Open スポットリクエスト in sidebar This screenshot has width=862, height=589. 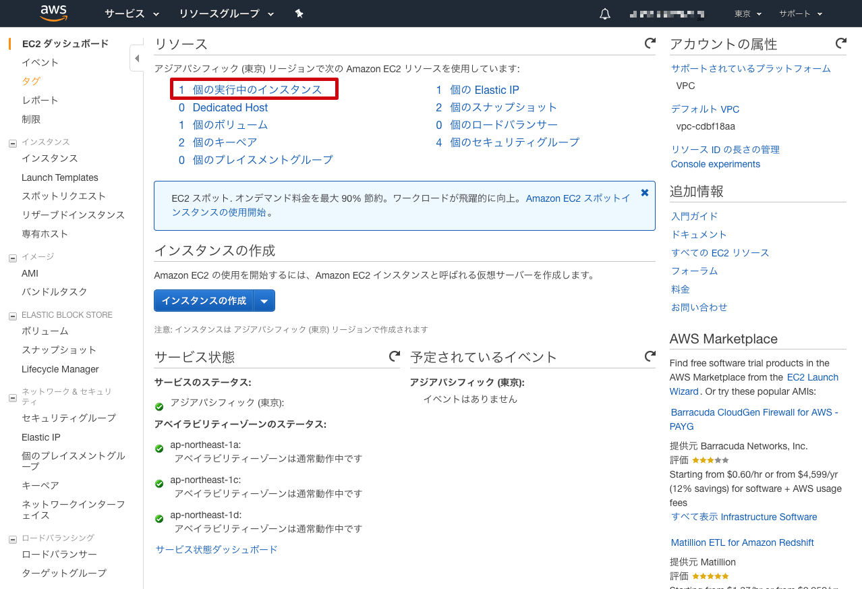click(63, 196)
